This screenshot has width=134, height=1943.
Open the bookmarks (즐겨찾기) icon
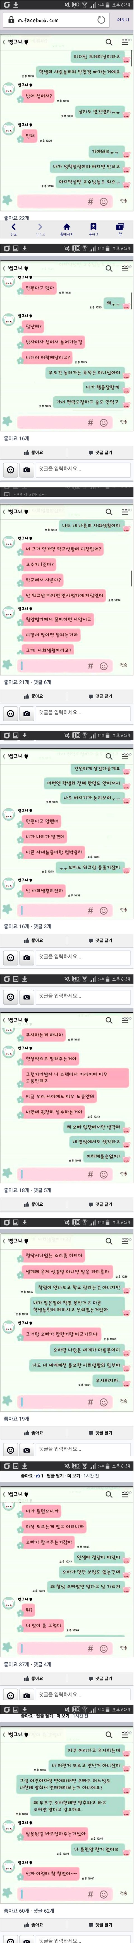pos(93,229)
